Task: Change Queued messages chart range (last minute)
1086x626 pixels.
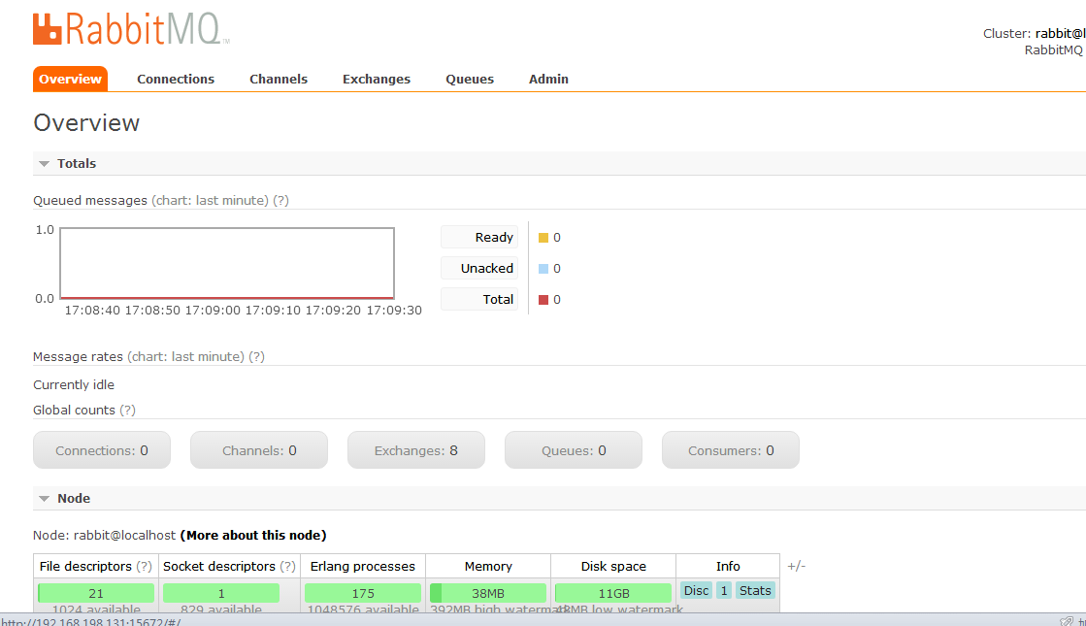Action: [x=210, y=200]
